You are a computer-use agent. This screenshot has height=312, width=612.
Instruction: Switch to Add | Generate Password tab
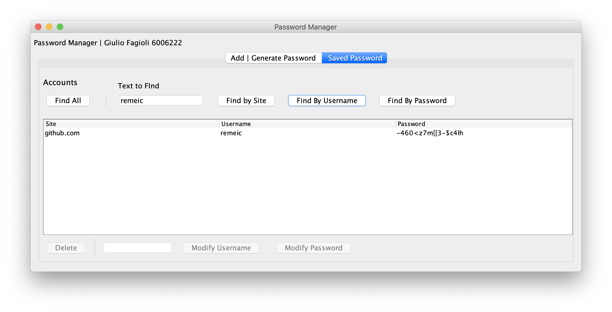[x=273, y=58]
